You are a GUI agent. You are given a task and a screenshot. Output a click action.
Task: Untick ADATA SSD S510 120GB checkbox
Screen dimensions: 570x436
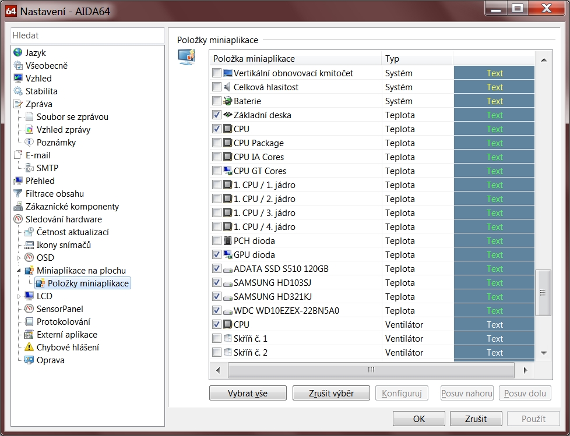[x=217, y=268]
